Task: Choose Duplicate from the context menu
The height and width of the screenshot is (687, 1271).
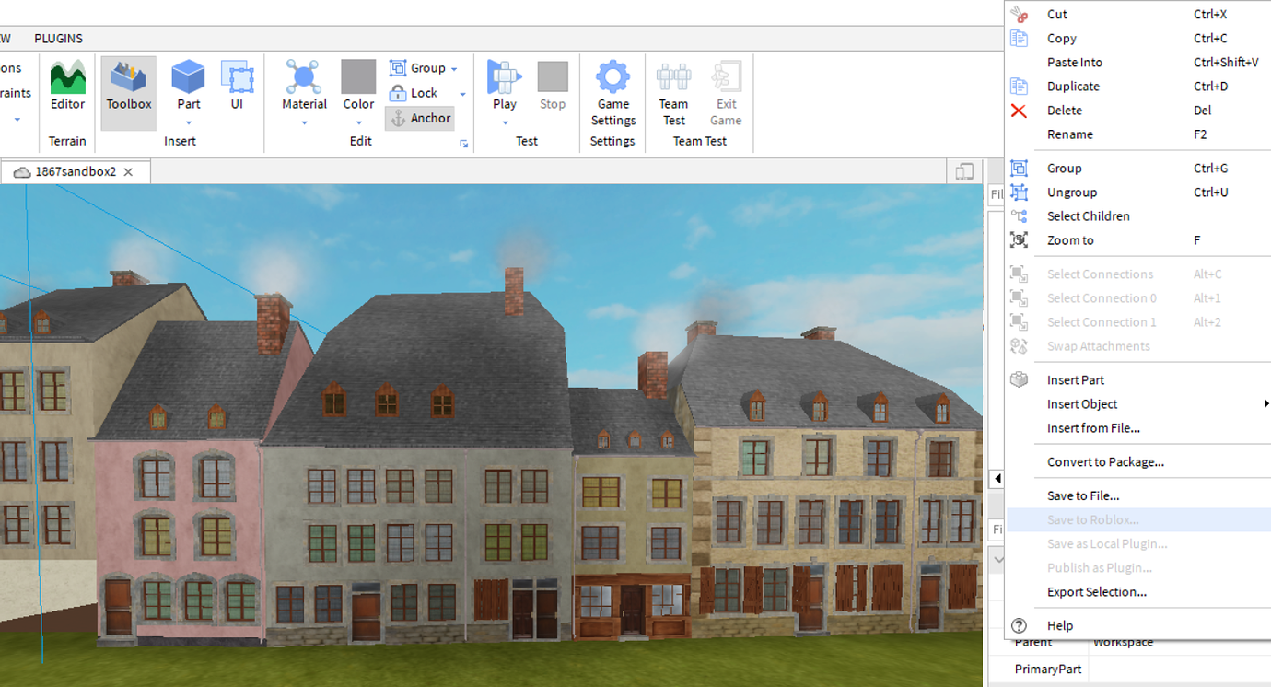Action: point(1073,87)
